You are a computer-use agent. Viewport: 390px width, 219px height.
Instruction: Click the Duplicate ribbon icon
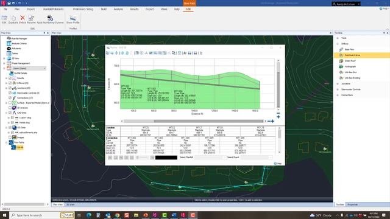(x=13, y=19)
